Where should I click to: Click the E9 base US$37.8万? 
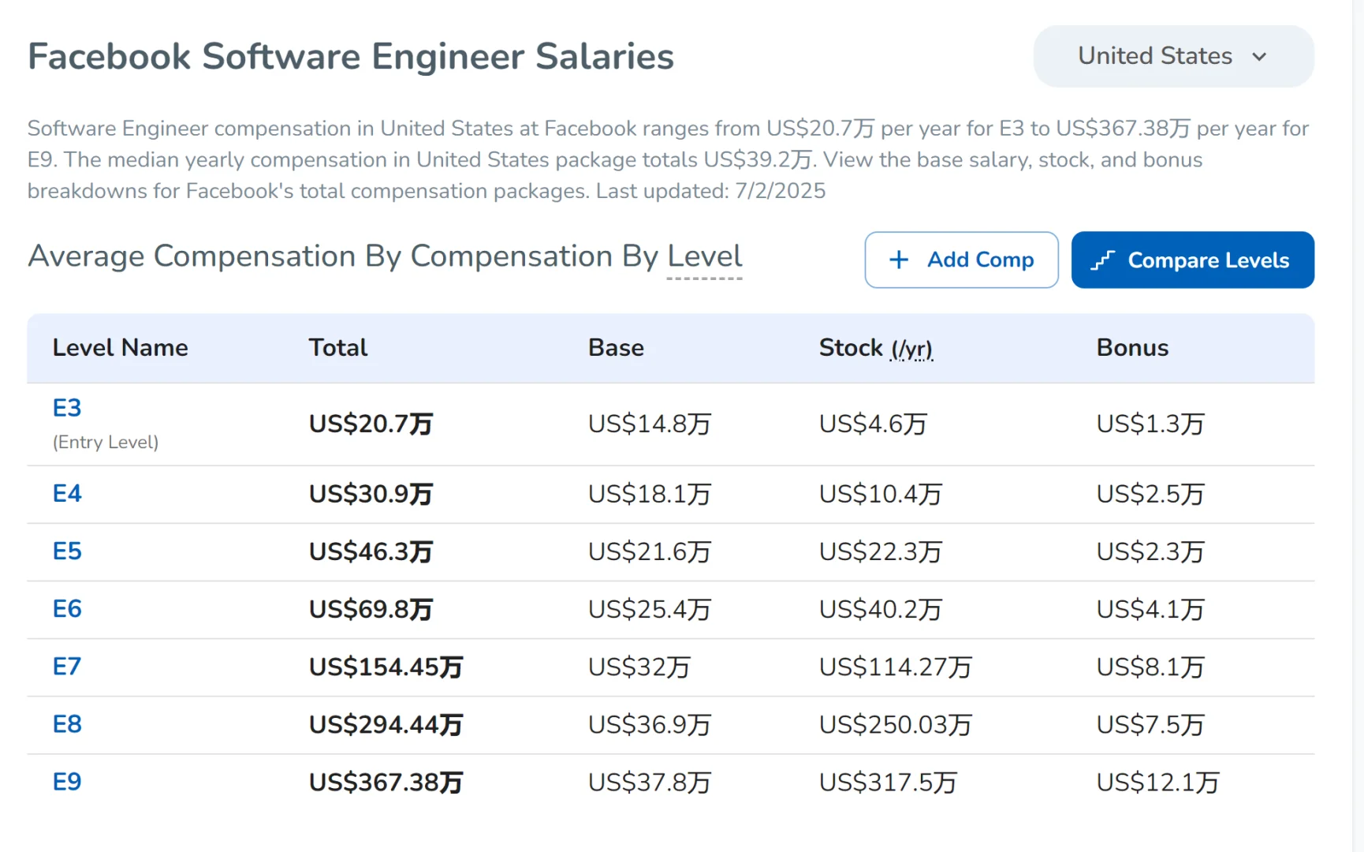coord(650,783)
